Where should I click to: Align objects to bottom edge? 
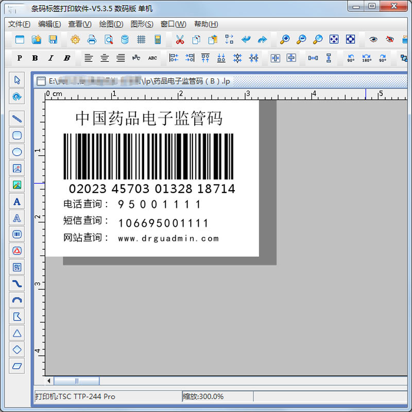(x=221, y=58)
